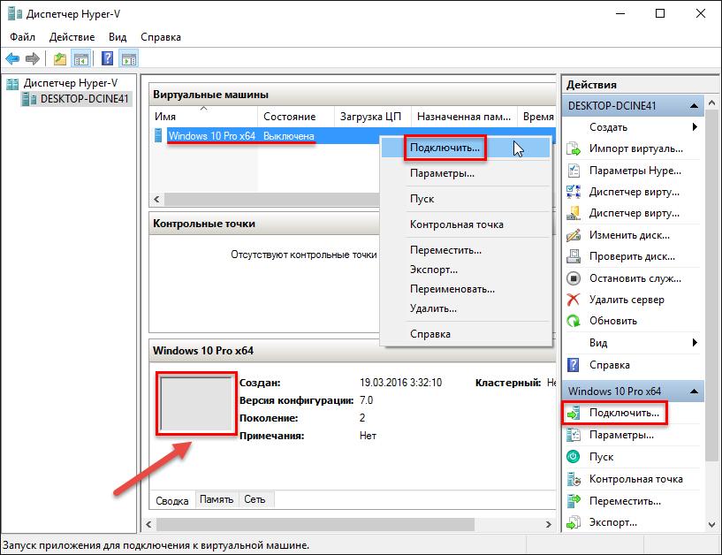
Task: Click Удалить сервер in Actions pane
Action: click(x=627, y=300)
